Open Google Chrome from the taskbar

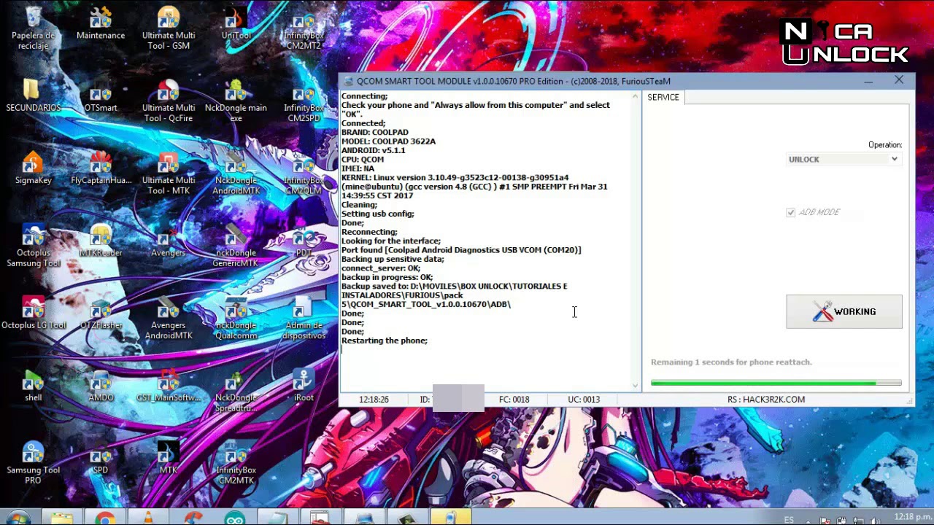[105, 518]
